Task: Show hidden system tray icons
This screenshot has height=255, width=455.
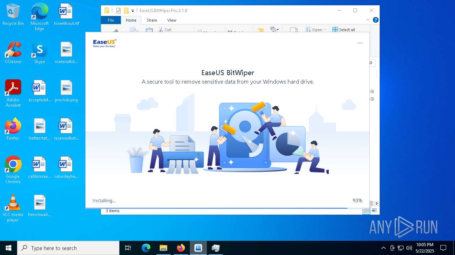Action: (x=383, y=248)
